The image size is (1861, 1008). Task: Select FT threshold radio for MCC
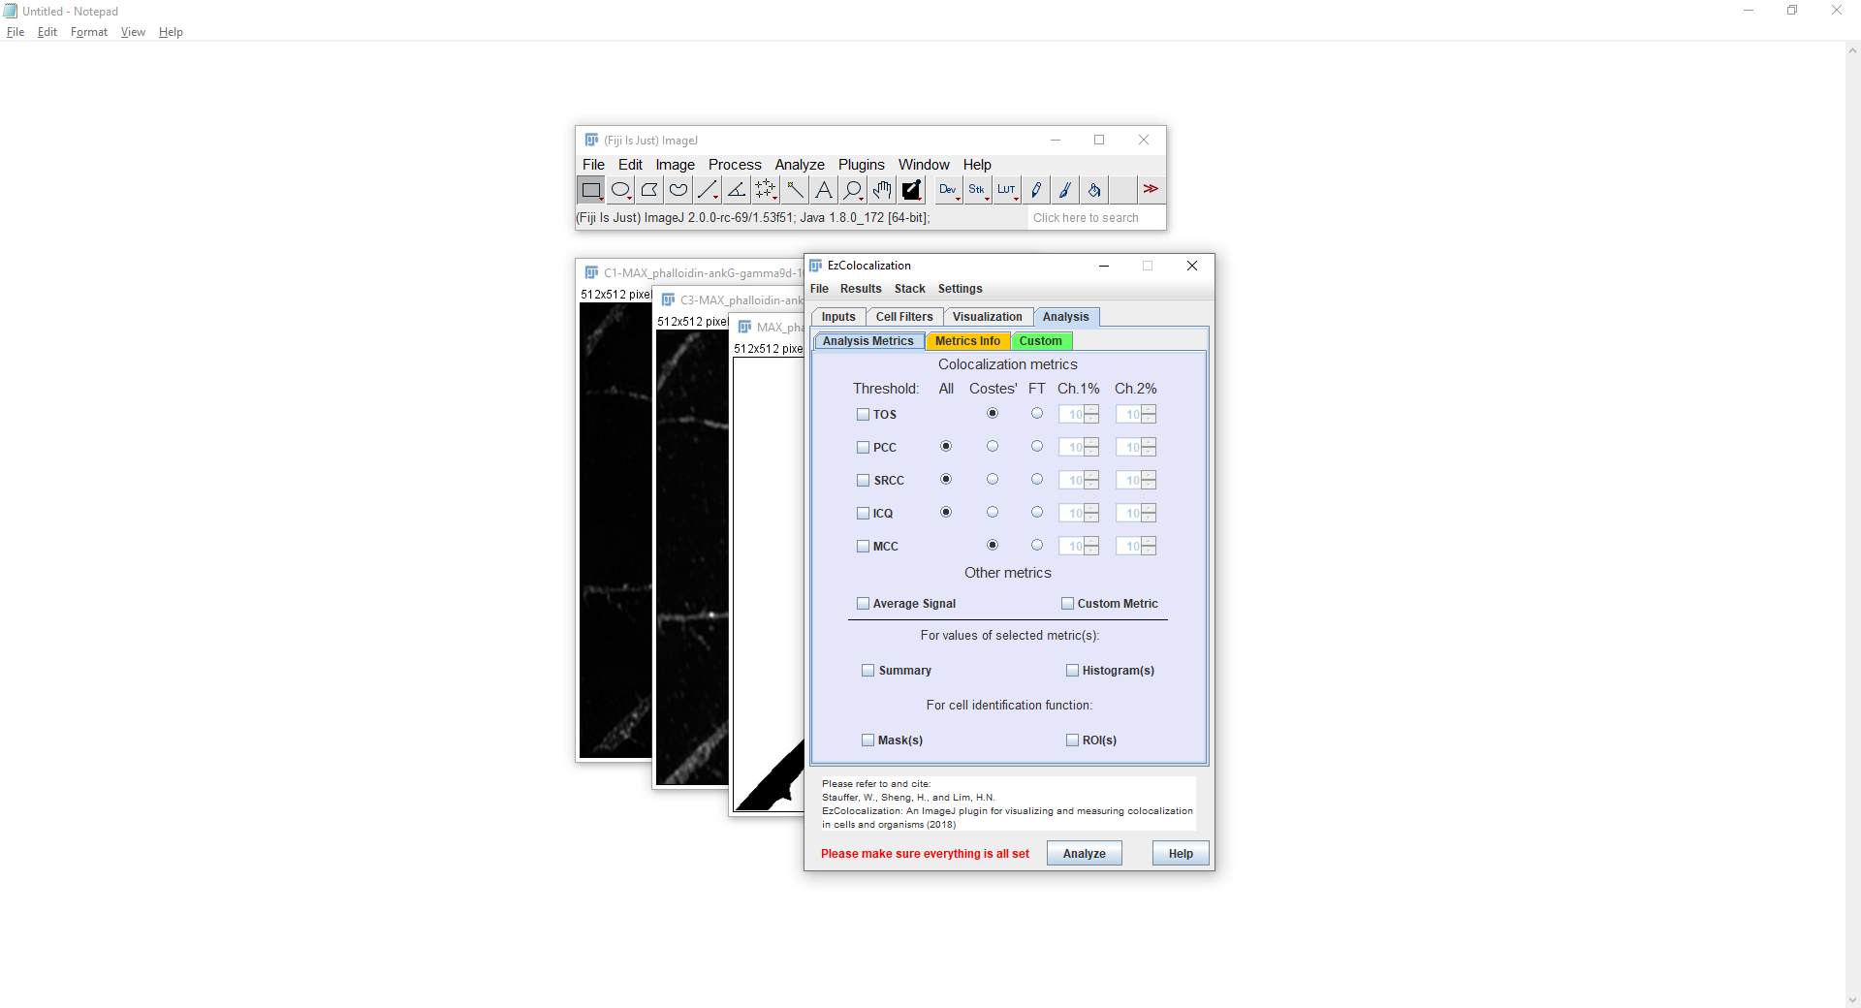1037,546
